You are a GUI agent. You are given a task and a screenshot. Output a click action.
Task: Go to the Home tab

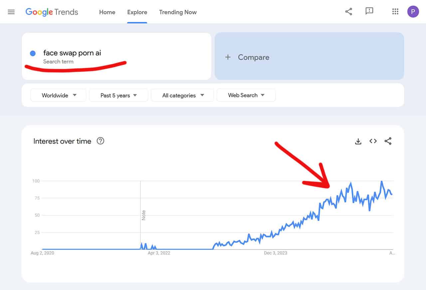point(107,12)
